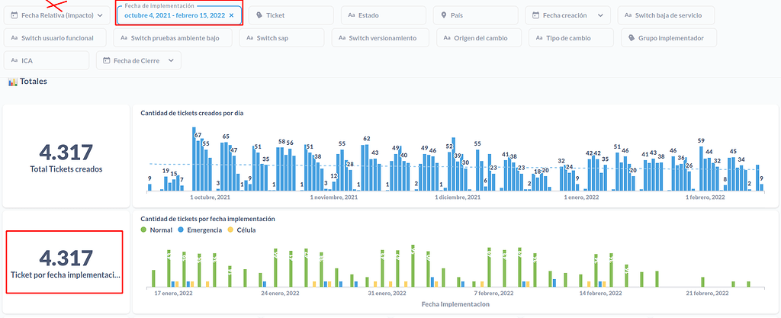Click the País filter field
781x318 pixels.
pyautogui.click(x=476, y=15)
